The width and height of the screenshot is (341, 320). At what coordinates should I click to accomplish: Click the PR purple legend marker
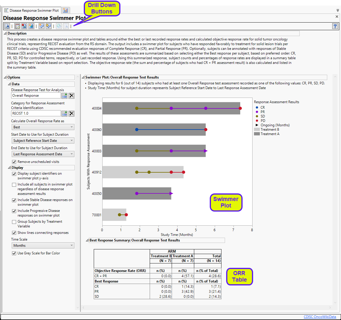257,112
